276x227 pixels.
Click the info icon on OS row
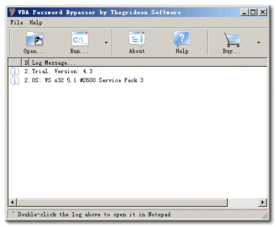(15, 81)
